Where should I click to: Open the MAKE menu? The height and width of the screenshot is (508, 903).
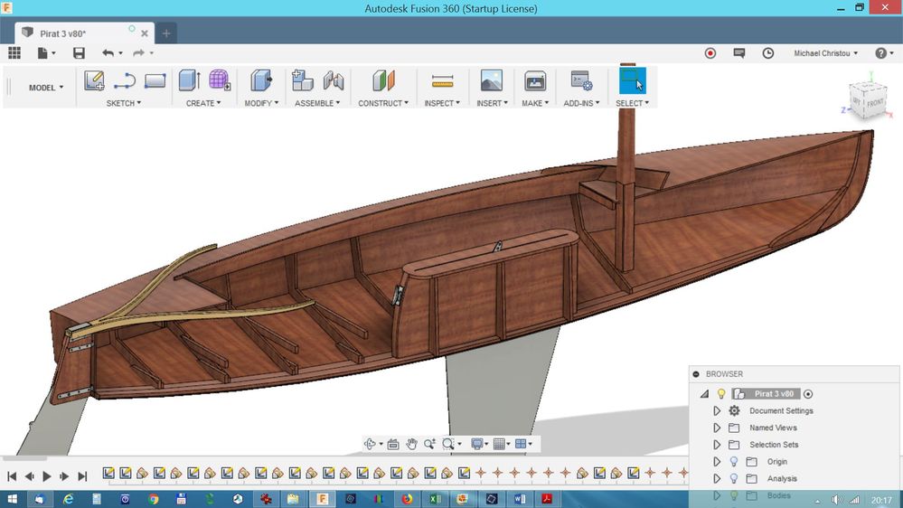(535, 103)
